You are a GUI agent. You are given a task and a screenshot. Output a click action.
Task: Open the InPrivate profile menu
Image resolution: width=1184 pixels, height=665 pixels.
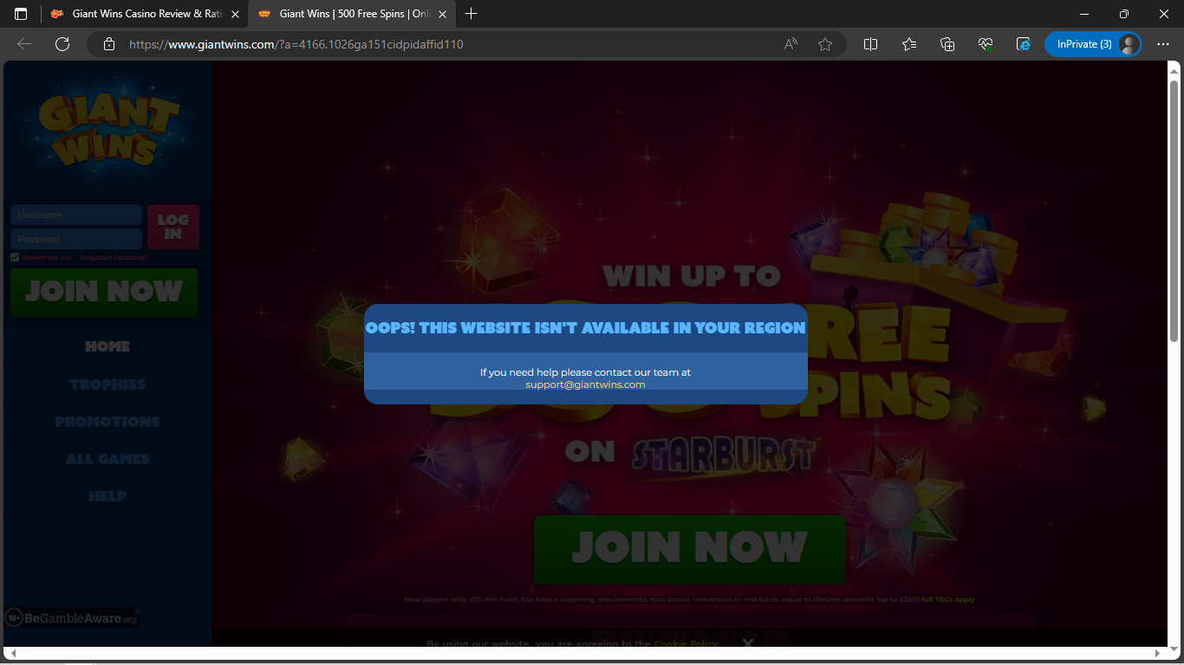point(1092,44)
